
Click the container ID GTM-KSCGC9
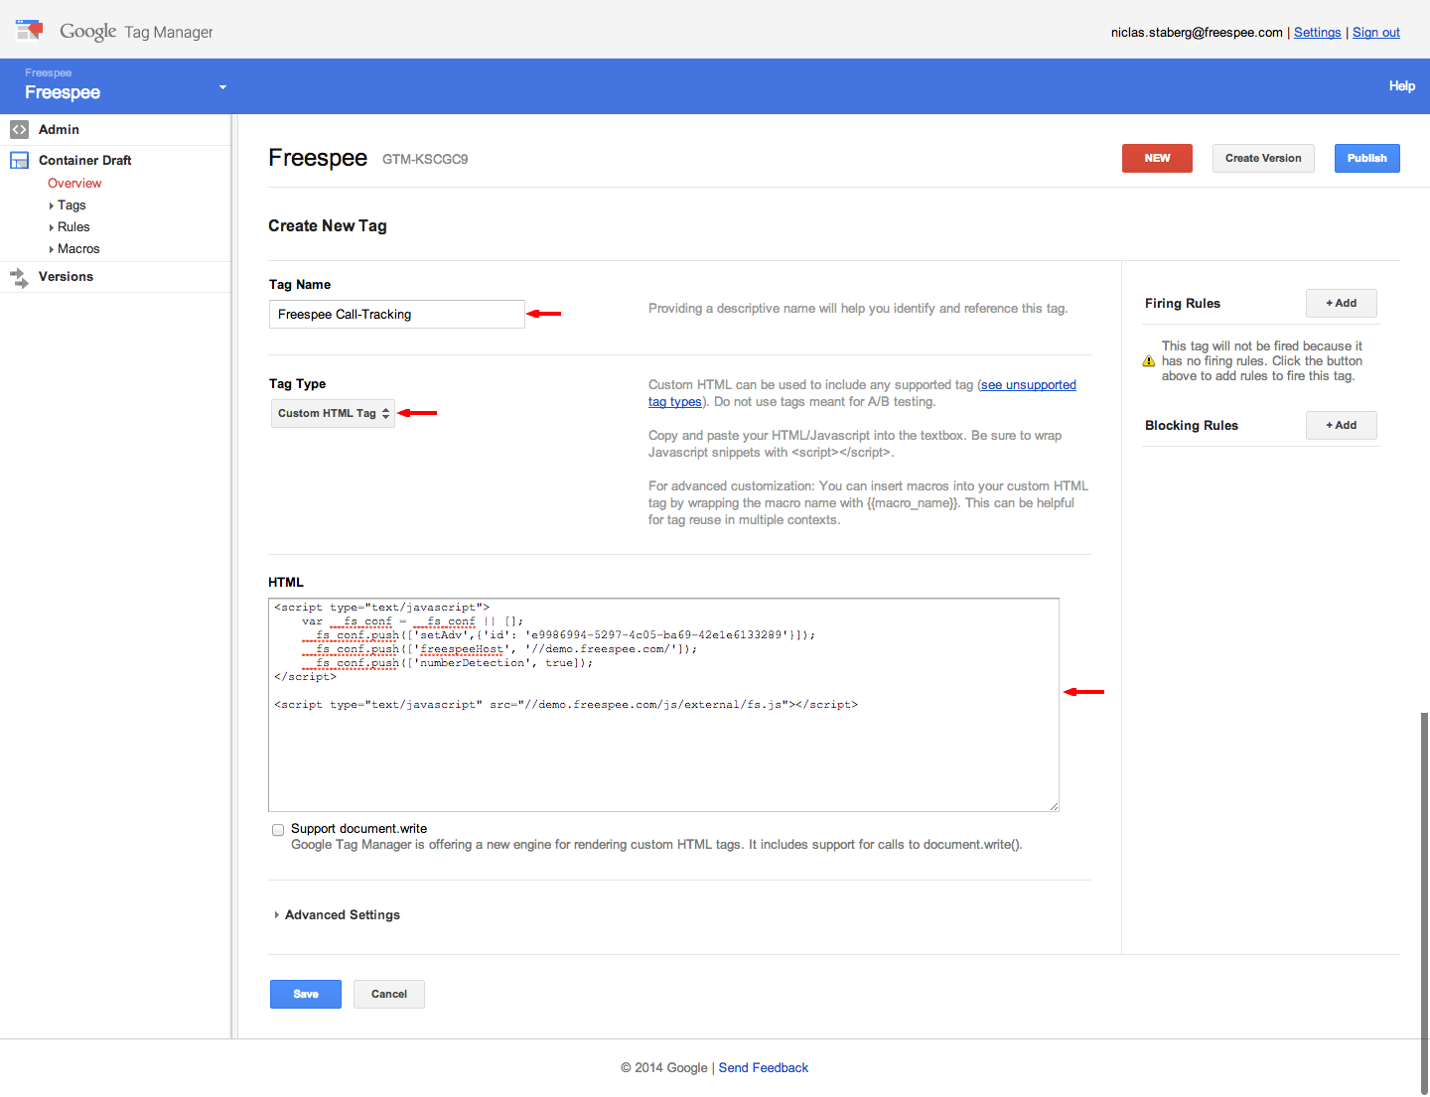(x=425, y=159)
